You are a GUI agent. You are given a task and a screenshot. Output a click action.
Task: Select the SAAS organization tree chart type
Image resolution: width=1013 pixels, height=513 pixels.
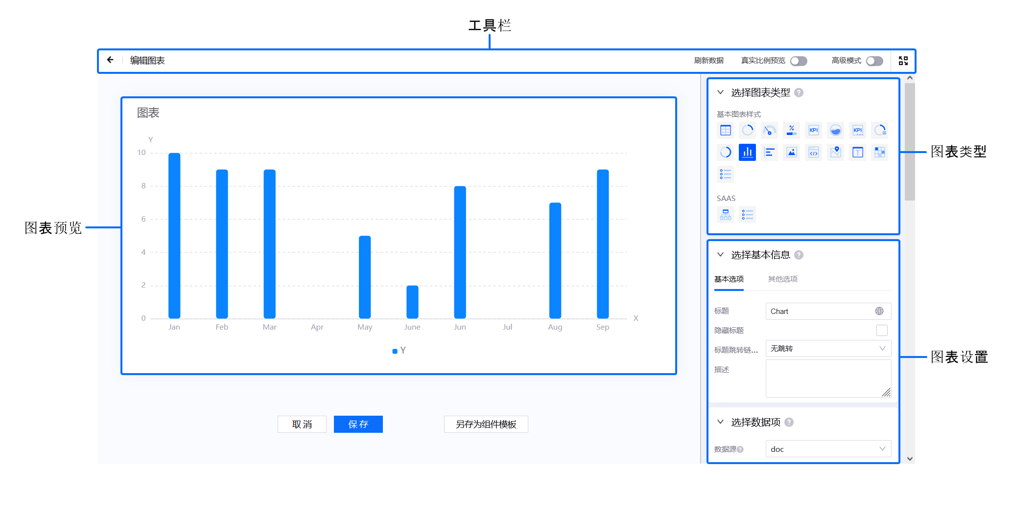coord(726,215)
